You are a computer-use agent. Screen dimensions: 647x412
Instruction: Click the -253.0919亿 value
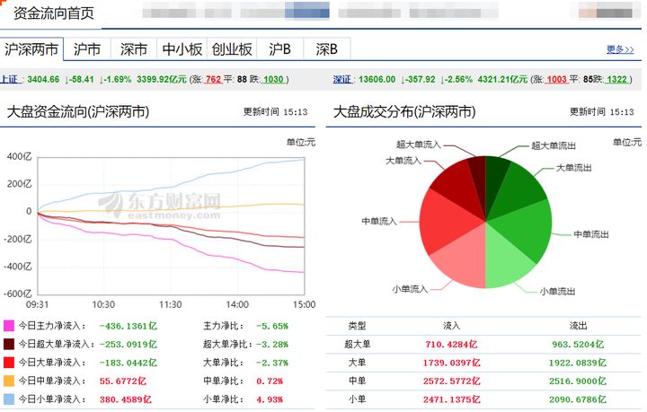pos(128,344)
